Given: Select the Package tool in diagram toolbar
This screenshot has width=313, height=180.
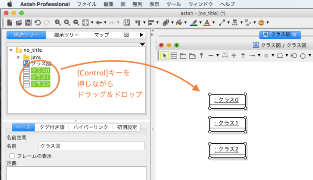Looking at the screenshot, I should pyautogui.click(x=183, y=56).
